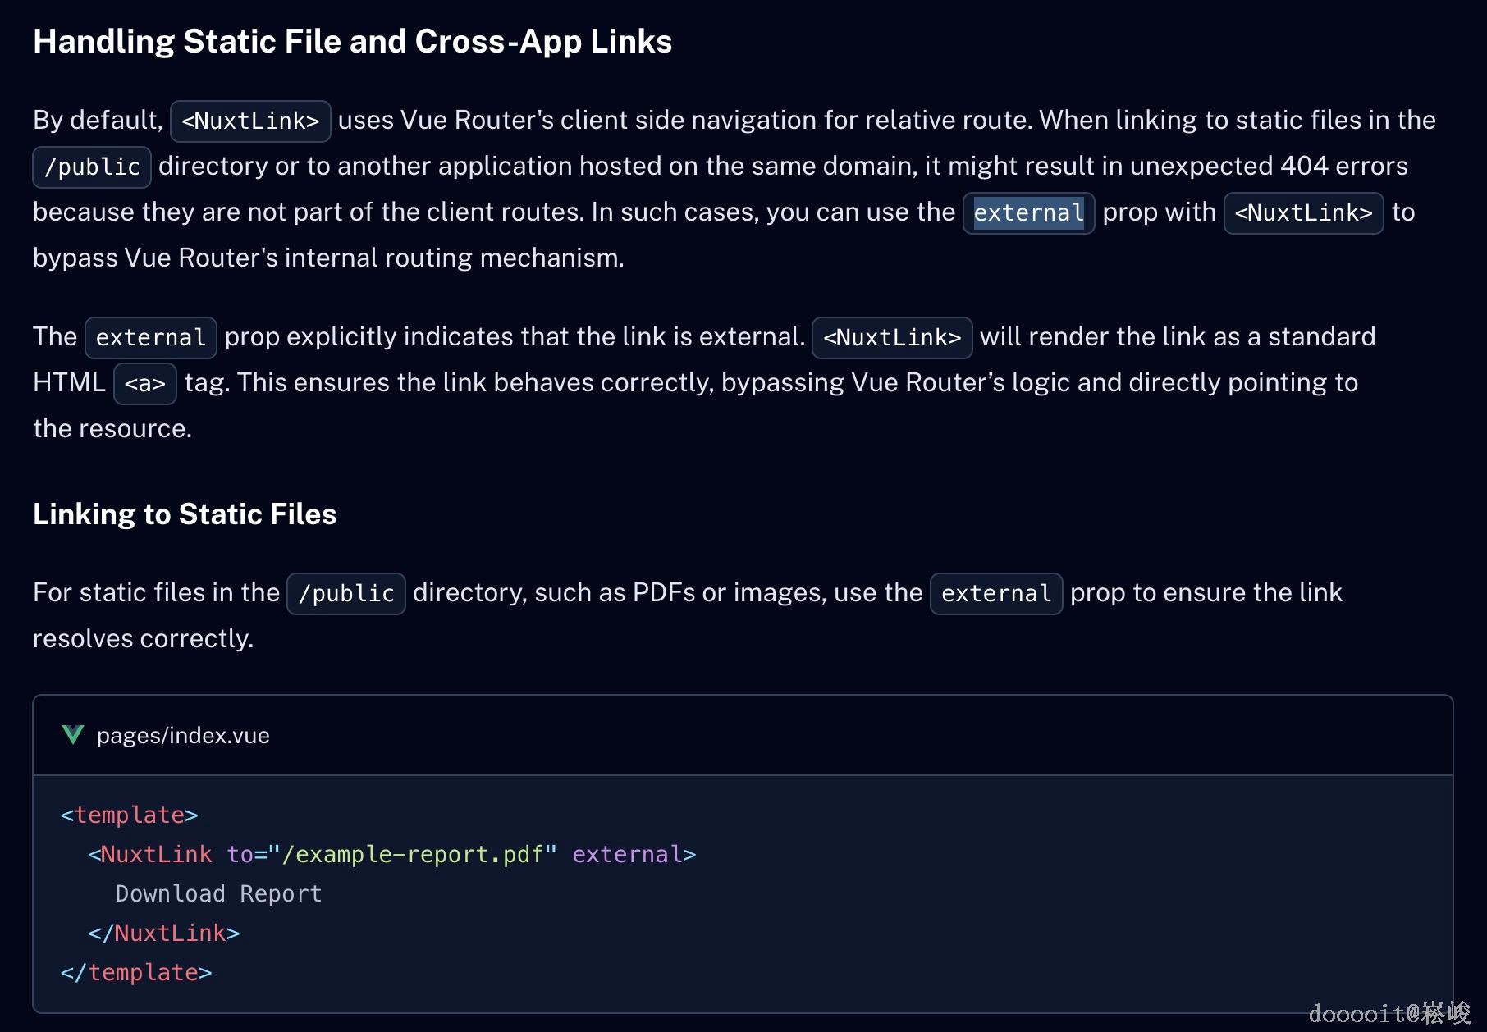The width and height of the screenshot is (1487, 1032).
Task: Click the "Handling Static File and Cross-App Links" heading
Action: pyautogui.click(x=352, y=42)
